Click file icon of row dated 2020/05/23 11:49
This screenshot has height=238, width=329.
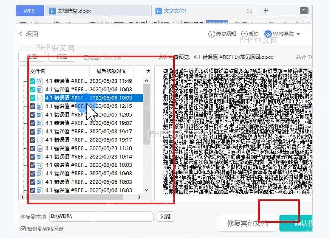pos(39,81)
